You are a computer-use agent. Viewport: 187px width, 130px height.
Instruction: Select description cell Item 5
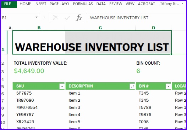point(74,122)
